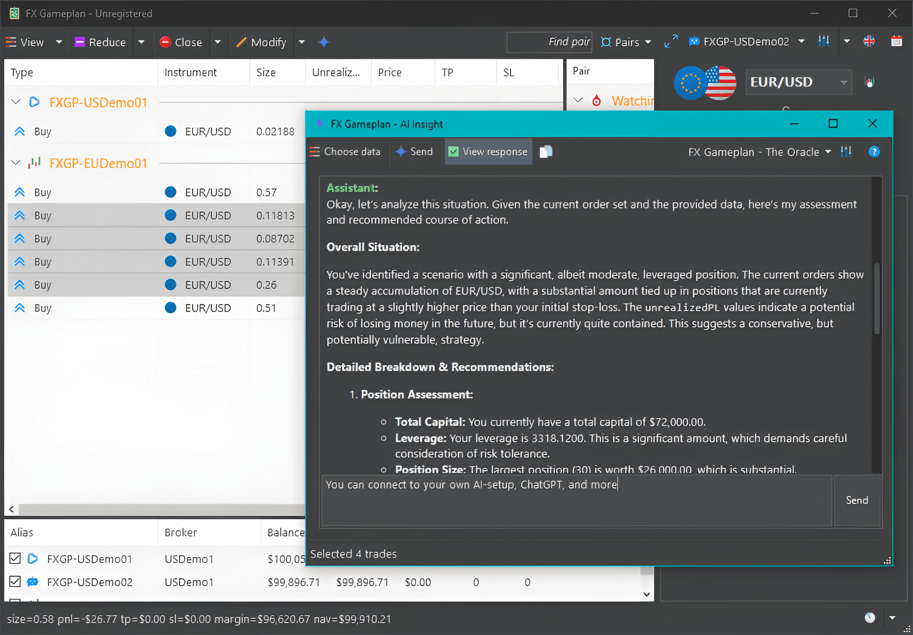Click the Size column header
The image size is (913, 635).
pyautogui.click(x=278, y=72)
